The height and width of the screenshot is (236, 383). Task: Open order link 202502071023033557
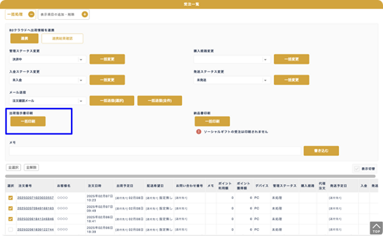[35, 198]
